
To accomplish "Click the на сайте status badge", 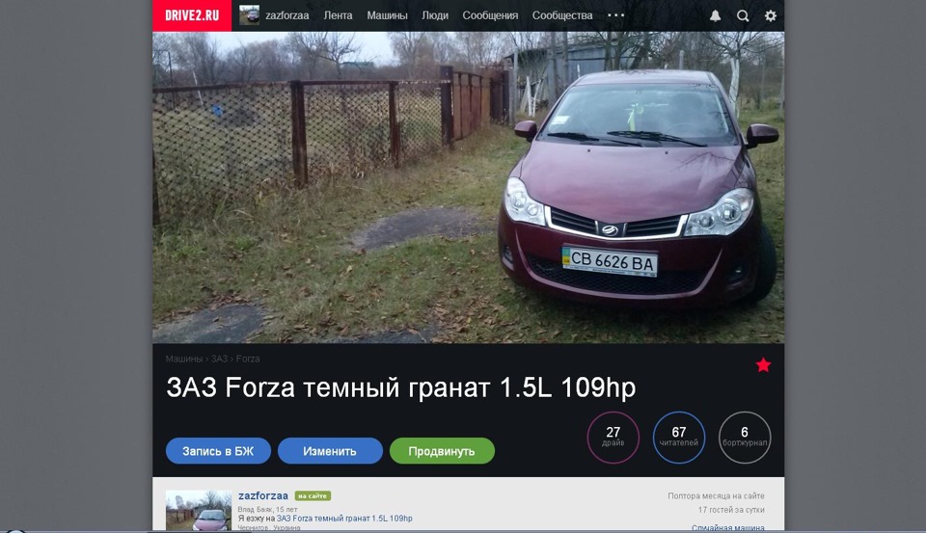I will pos(313,495).
